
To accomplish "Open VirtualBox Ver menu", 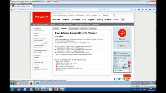I will 18,3.
